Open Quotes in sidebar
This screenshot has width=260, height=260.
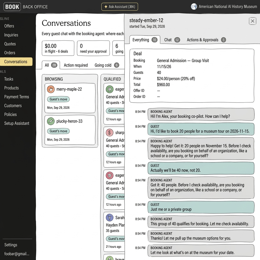click(10, 44)
